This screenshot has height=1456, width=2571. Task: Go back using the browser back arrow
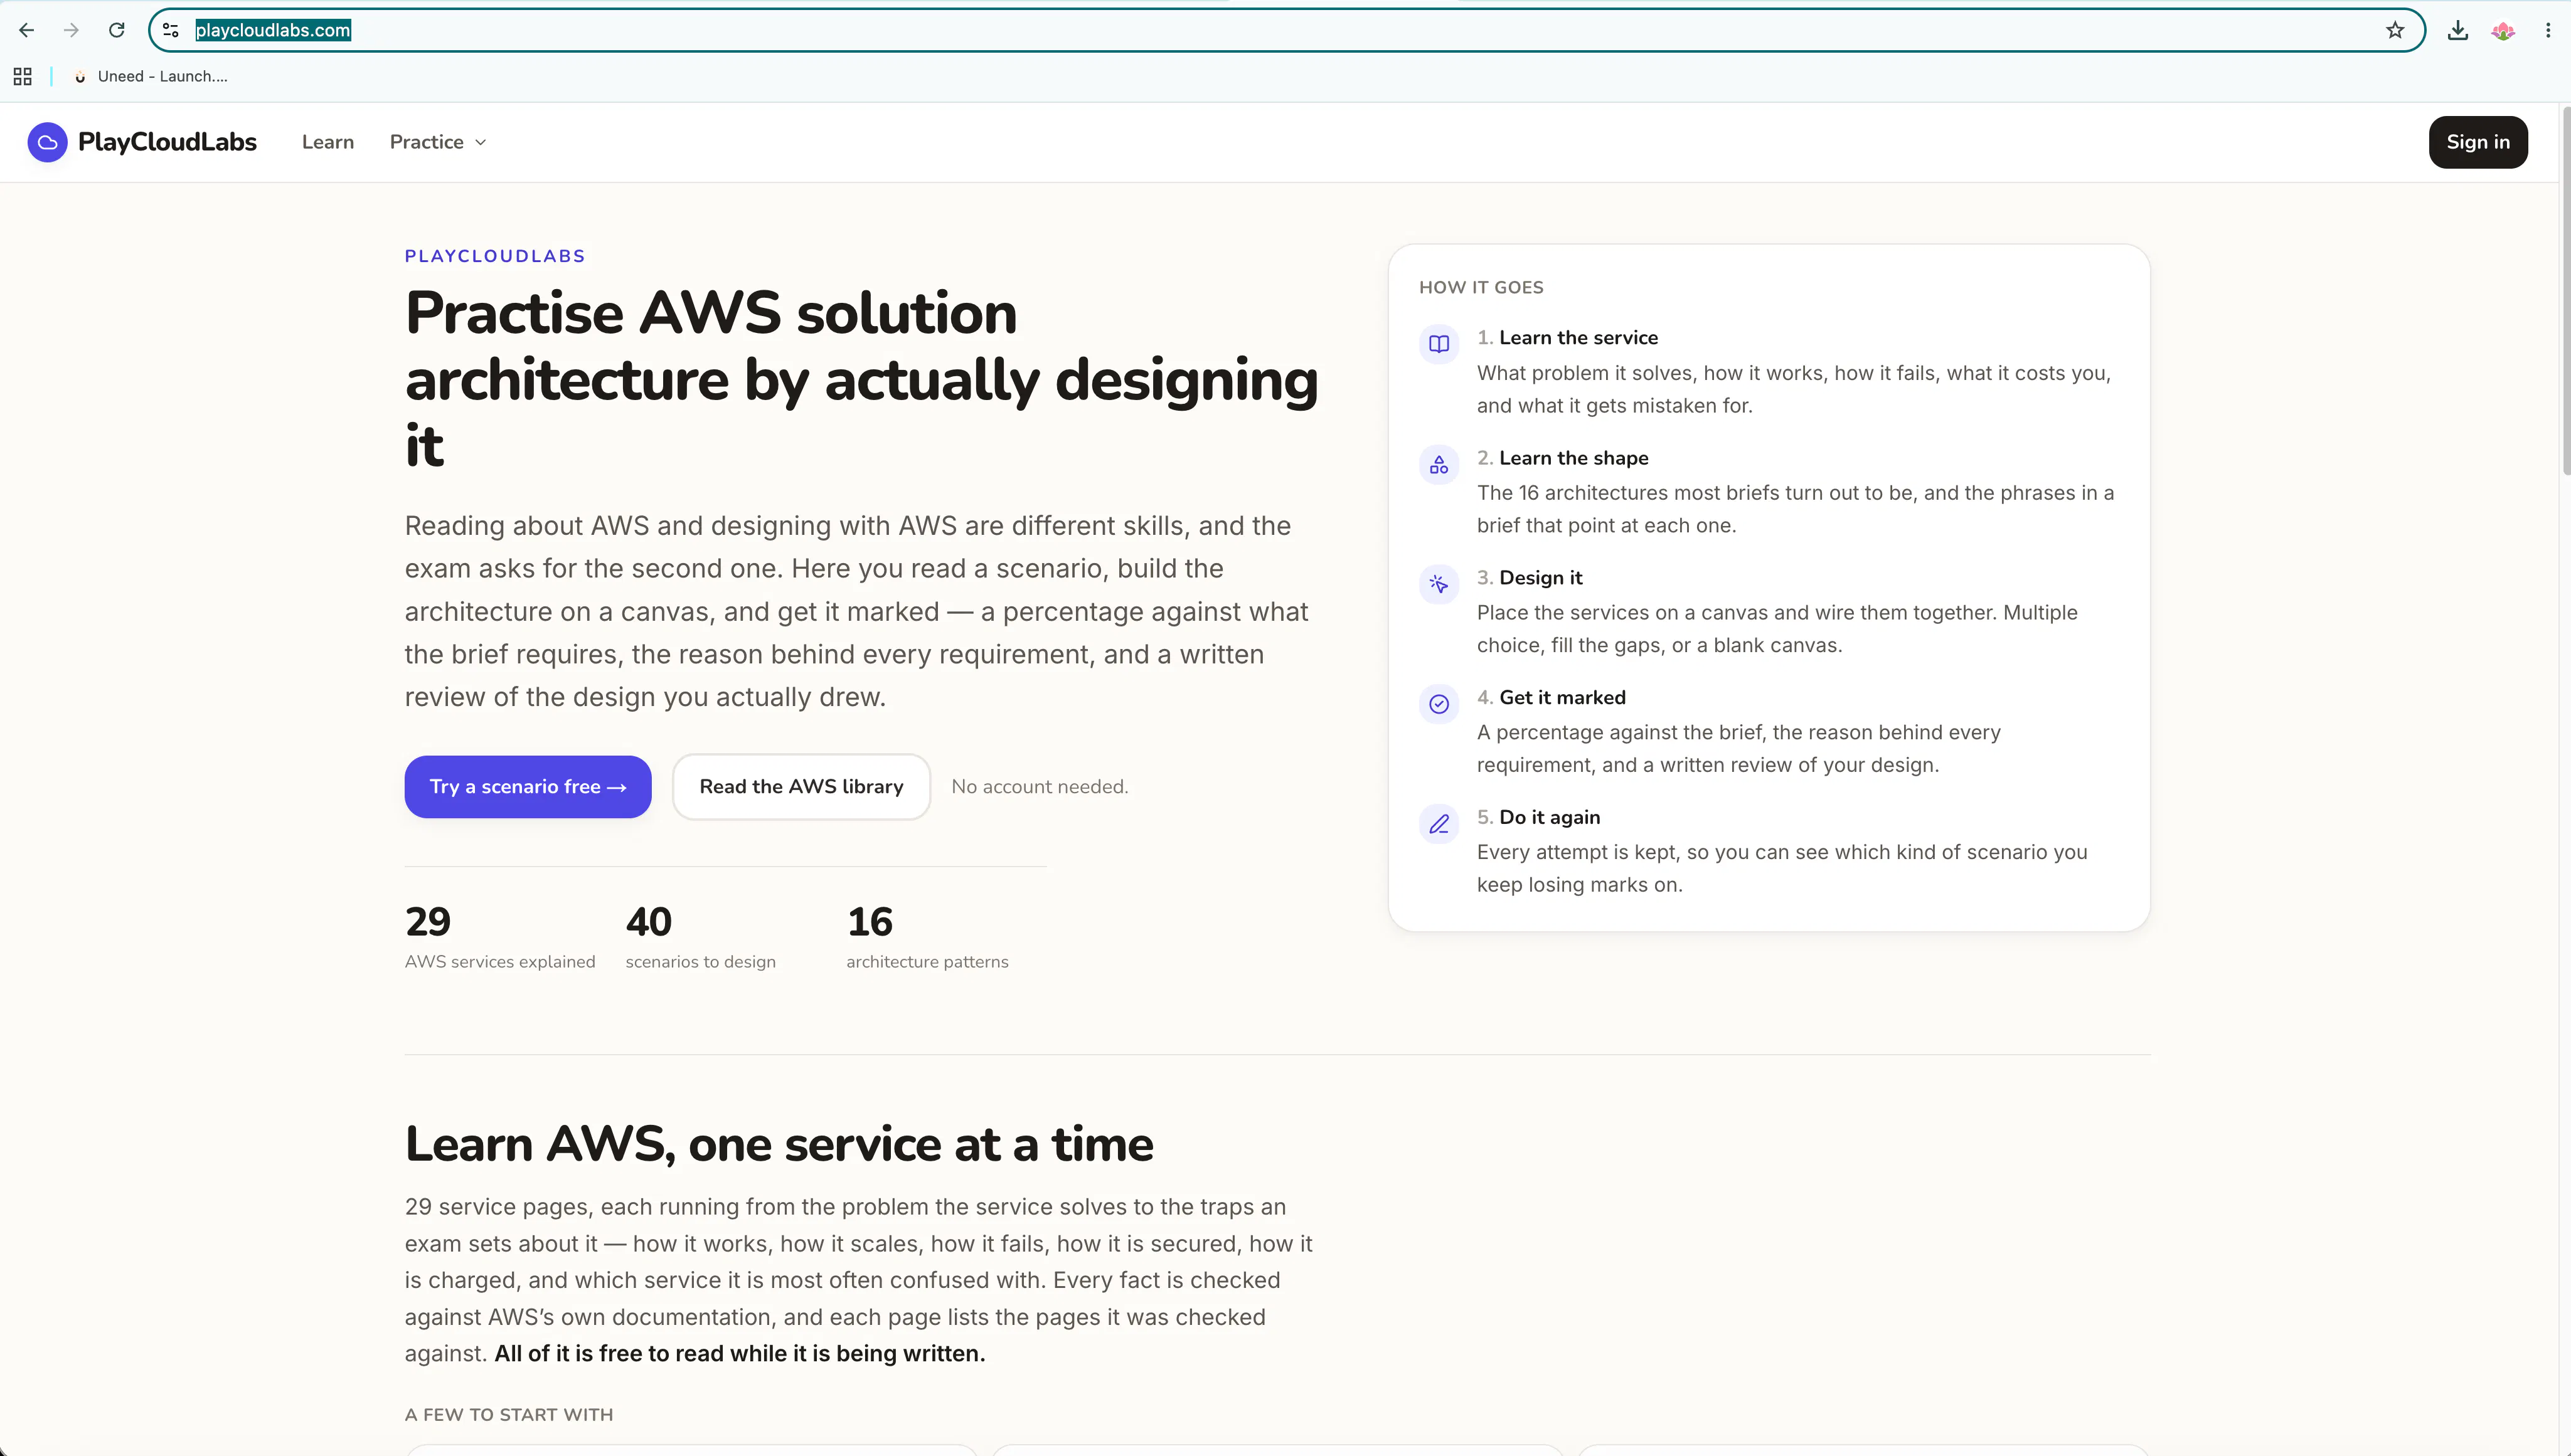(27, 30)
